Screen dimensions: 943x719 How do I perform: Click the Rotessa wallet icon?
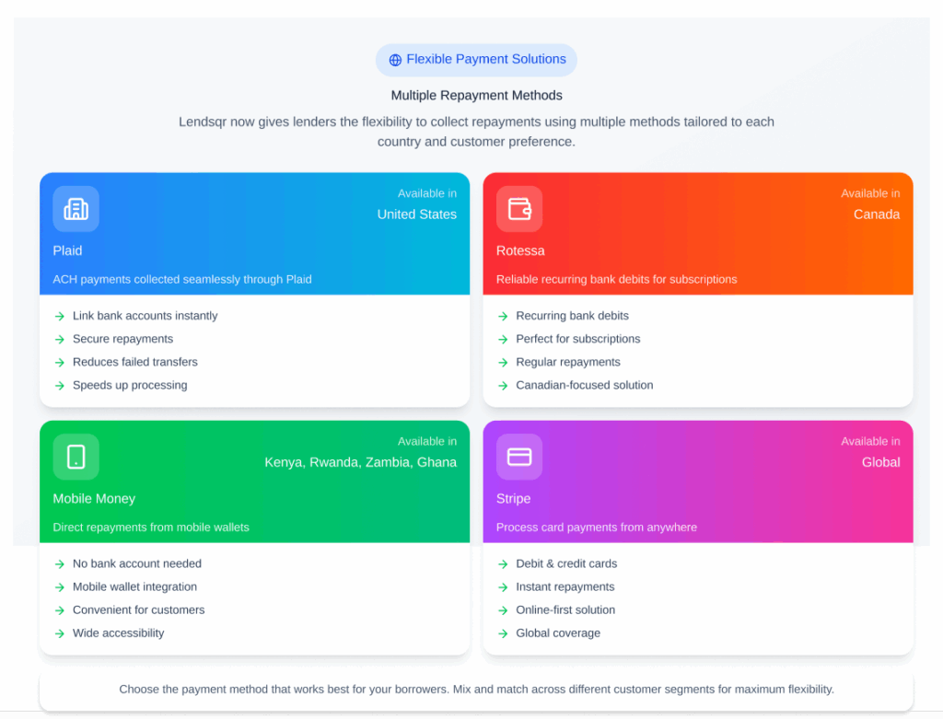coord(519,209)
